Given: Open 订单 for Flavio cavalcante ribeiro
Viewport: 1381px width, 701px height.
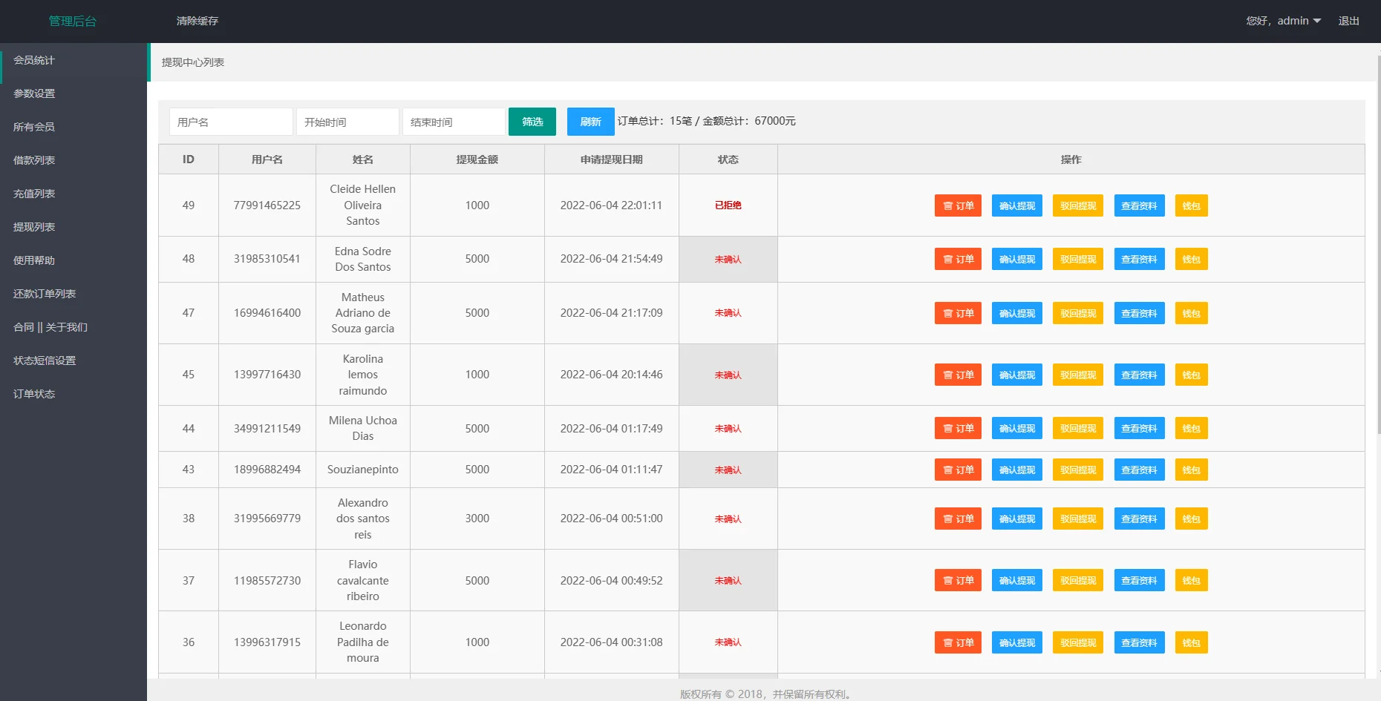Looking at the screenshot, I should [958, 580].
